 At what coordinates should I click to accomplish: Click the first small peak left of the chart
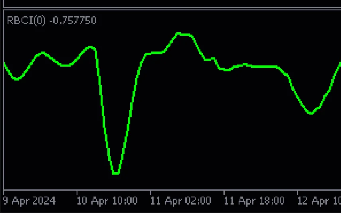click(x=43, y=52)
